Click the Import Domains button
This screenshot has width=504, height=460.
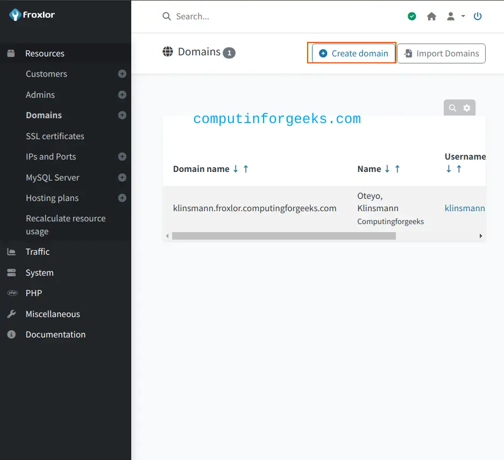(441, 53)
